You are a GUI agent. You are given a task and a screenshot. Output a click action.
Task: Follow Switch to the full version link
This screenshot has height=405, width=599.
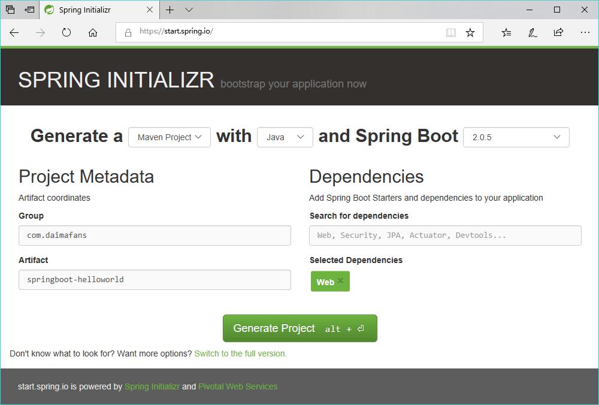(x=240, y=353)
